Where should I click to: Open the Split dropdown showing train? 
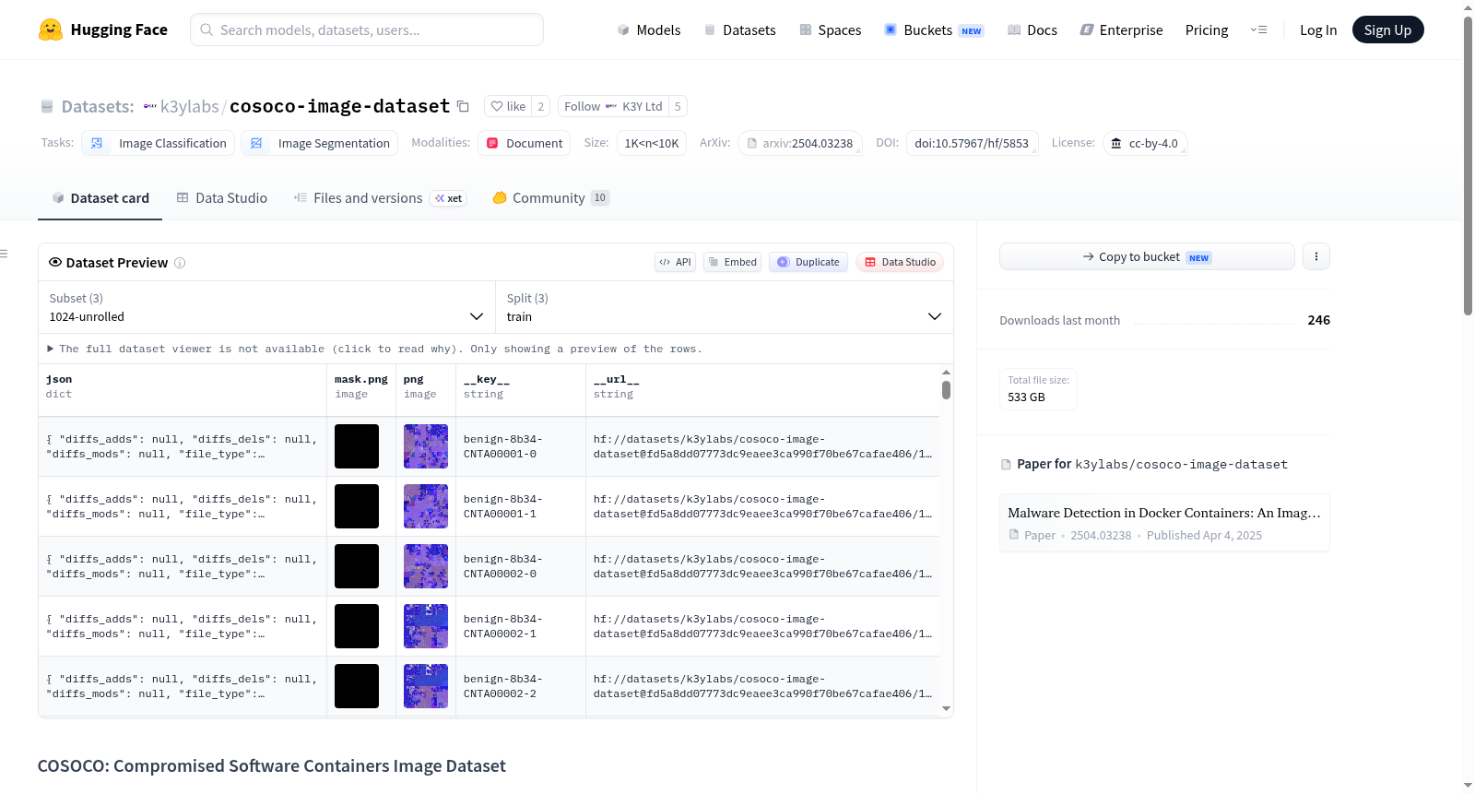point(725,307)
